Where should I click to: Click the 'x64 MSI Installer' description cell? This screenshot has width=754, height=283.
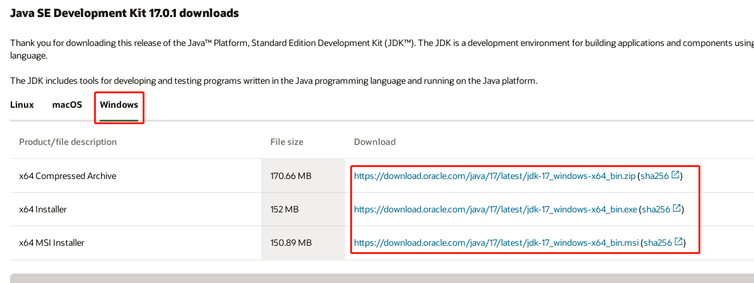(x=52, y=243)
